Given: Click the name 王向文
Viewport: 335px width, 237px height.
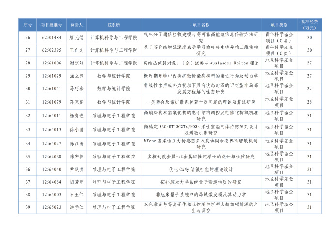Looking at the screenshot, I should (77, 50).
